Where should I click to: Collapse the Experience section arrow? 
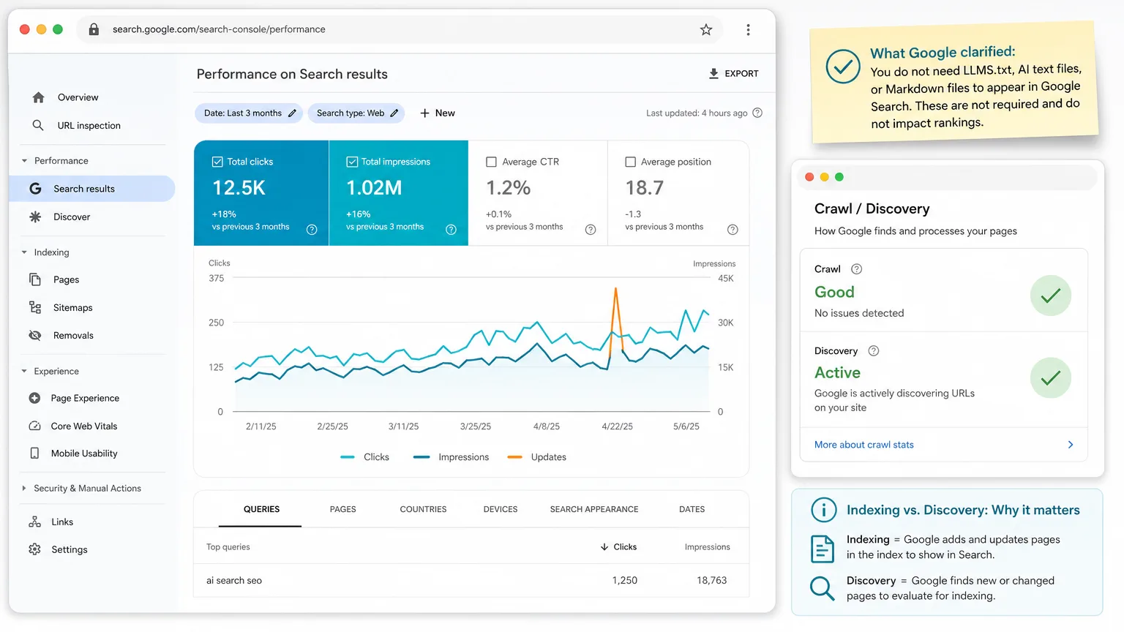coord(24,372)
